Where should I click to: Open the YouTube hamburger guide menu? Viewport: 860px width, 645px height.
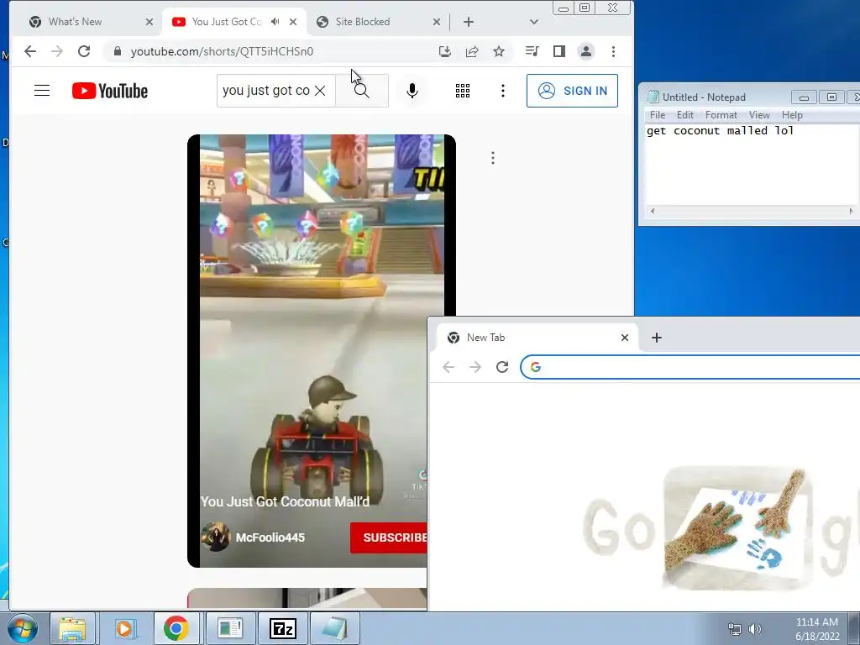click(42, 91)
